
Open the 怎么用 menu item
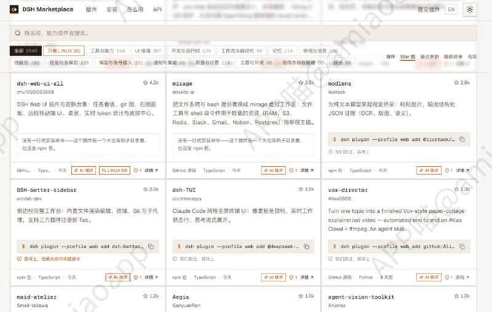pos(135,9)
